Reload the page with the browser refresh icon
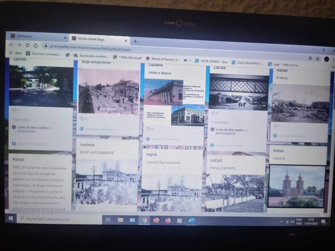Viewport: 335px width, 251px height. tap(27, 45)
